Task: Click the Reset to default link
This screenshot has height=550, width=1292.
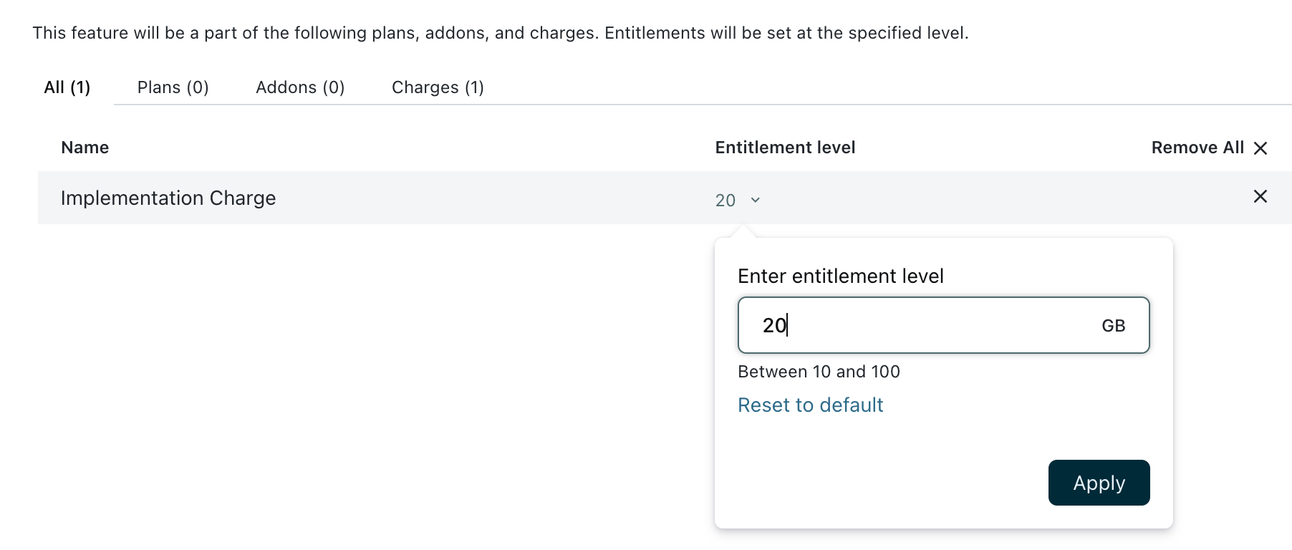Action: pyautogui.click(x=810, y=405)
